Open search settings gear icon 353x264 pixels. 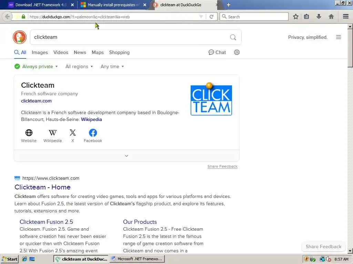(236, 52)
